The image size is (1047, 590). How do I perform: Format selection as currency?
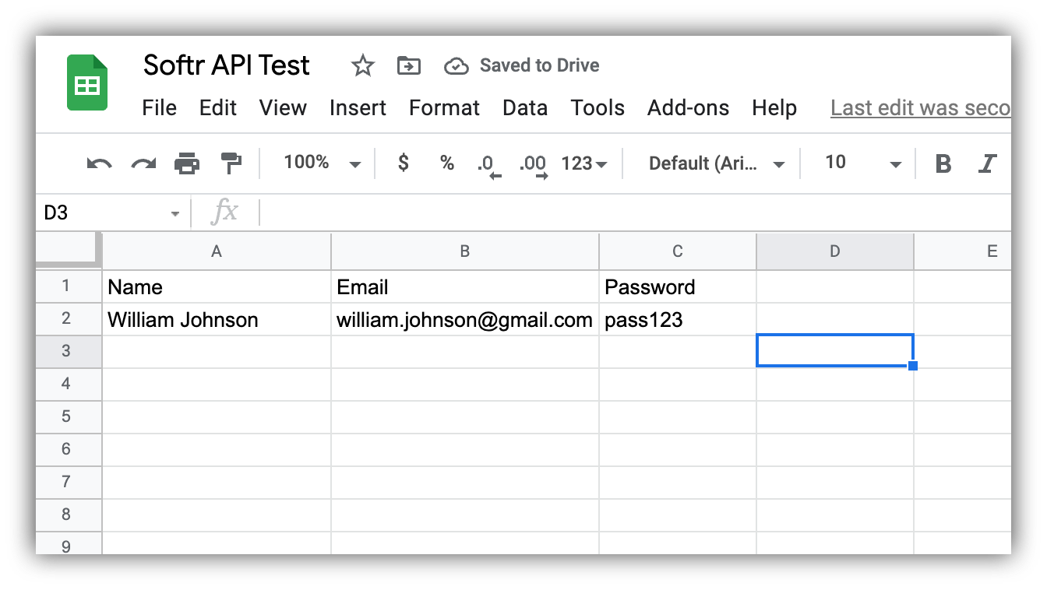pos(403,163)
